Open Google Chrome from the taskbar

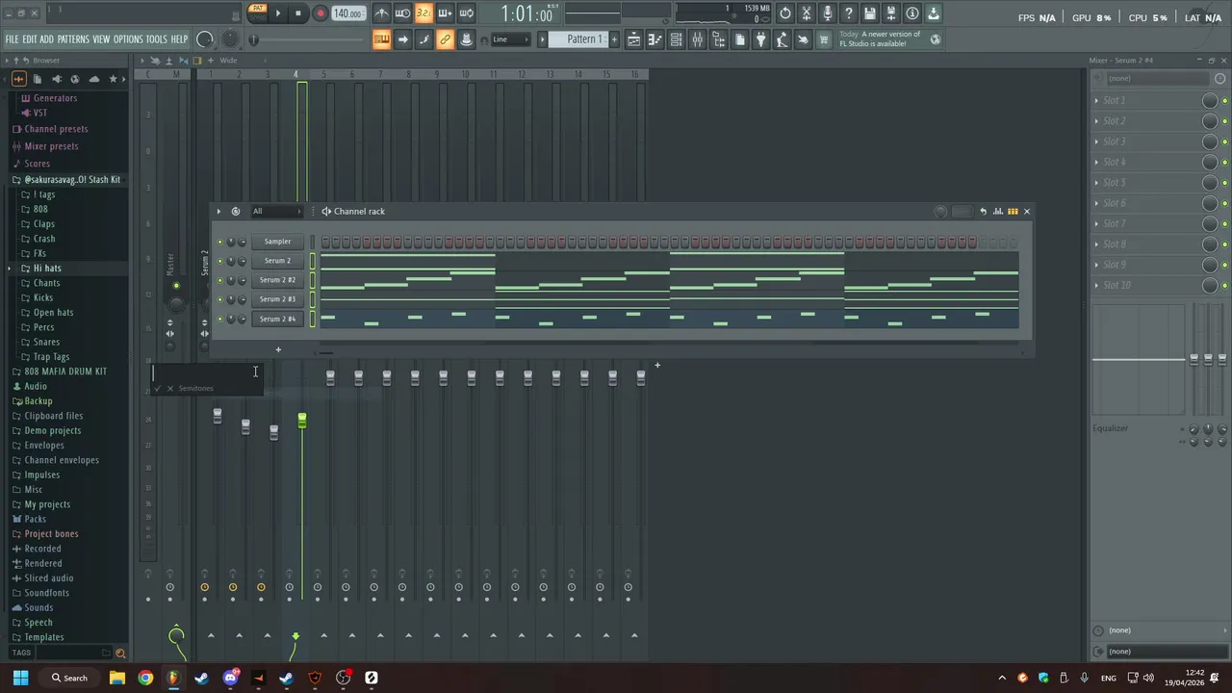point(145,678)
